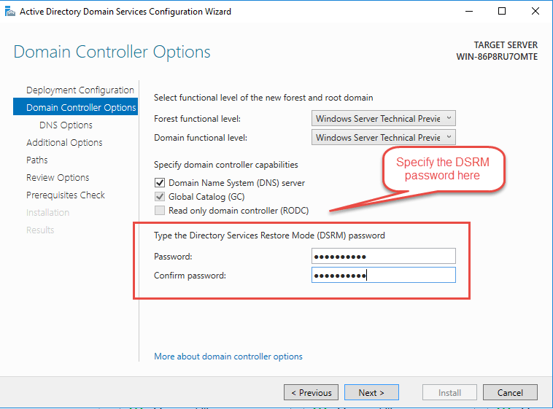This screenshot has width=553, height=409.
Task: Close the wizard with the X button
Action: 535,12
